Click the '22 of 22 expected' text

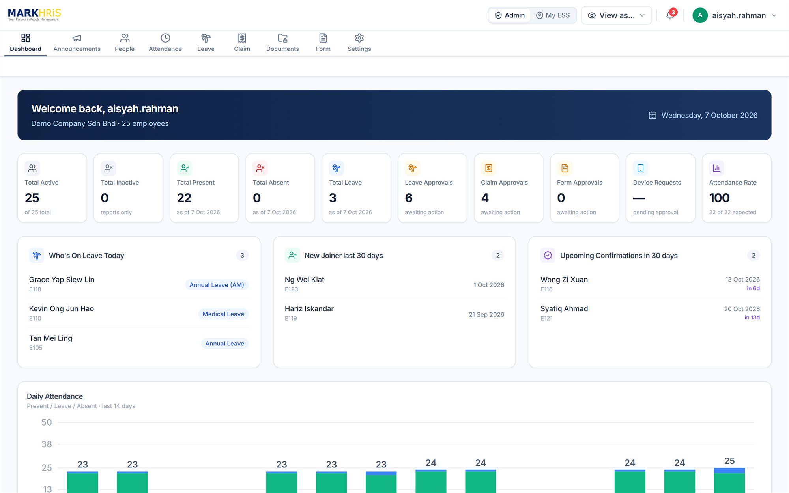point(733,212)
